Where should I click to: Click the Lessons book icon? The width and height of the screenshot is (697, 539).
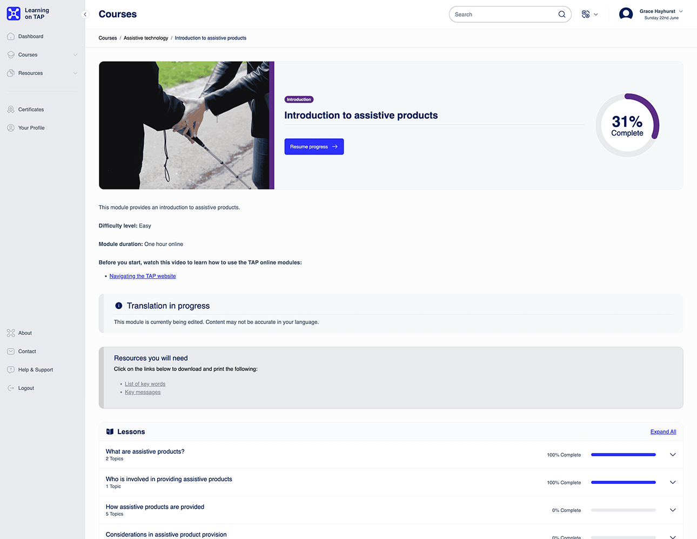(110, 432)
